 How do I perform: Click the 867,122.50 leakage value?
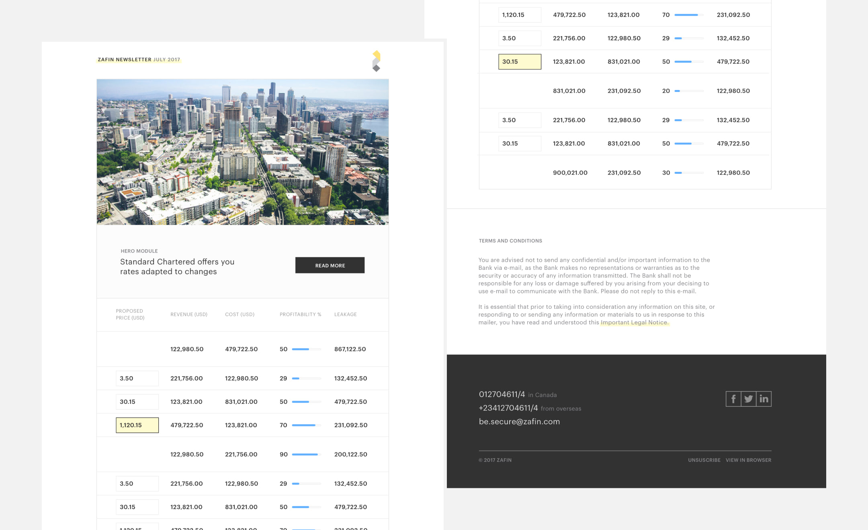[350, 349]
